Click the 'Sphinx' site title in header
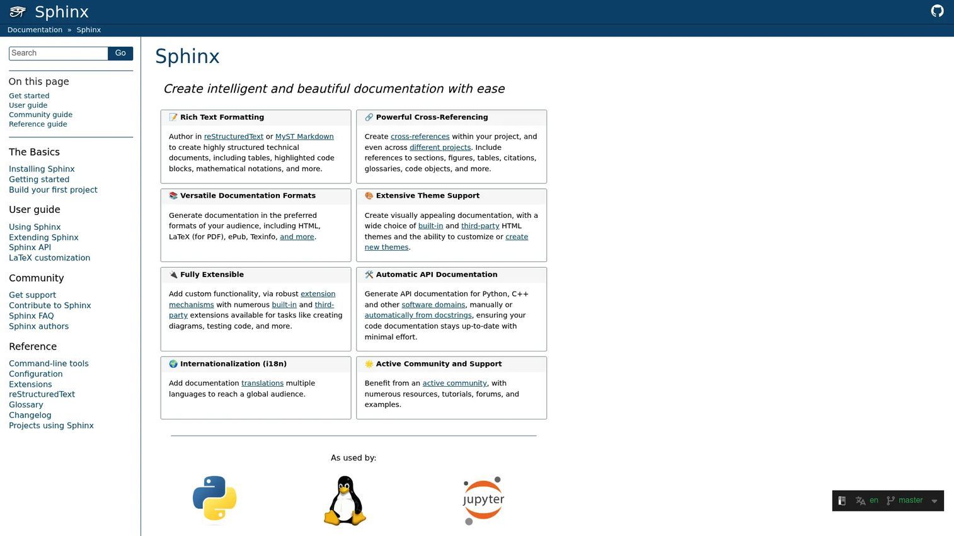Image resolution: width=954 pixels, height=536 pixels. [62, 12]
